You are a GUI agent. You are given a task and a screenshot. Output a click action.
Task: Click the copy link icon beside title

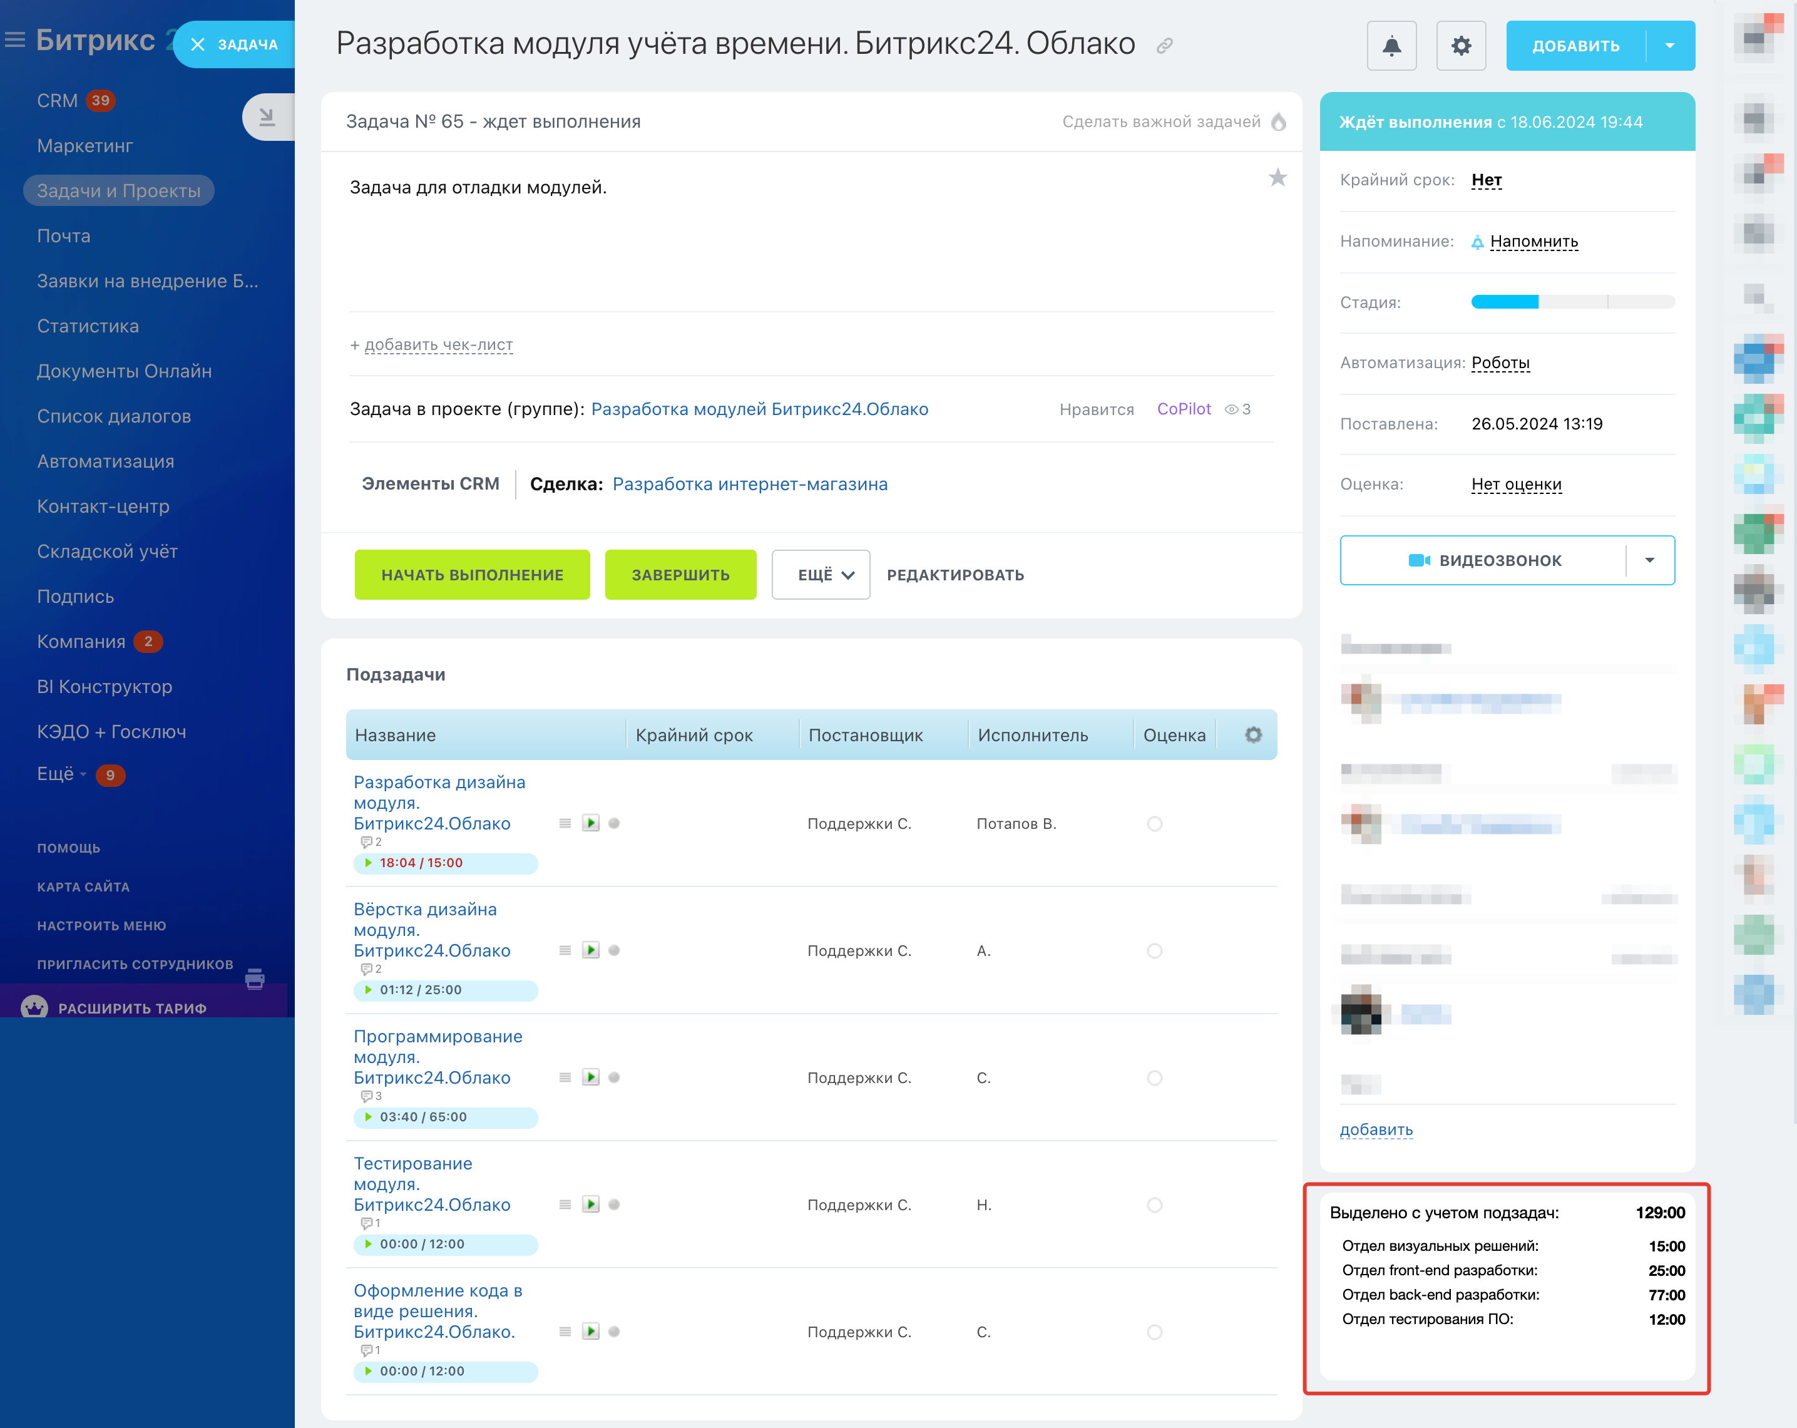pyautogui.click(x=1164, y=46)
